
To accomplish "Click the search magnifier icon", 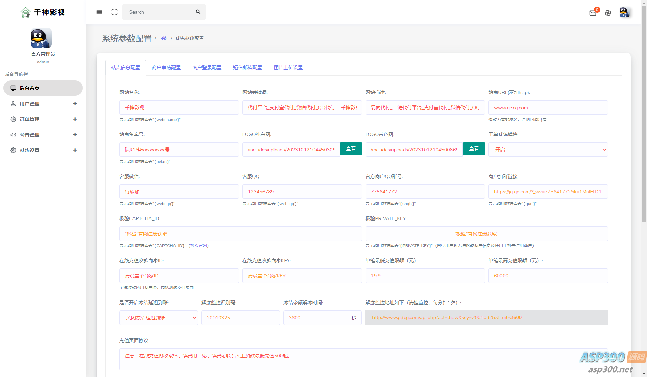I will 198,12.
